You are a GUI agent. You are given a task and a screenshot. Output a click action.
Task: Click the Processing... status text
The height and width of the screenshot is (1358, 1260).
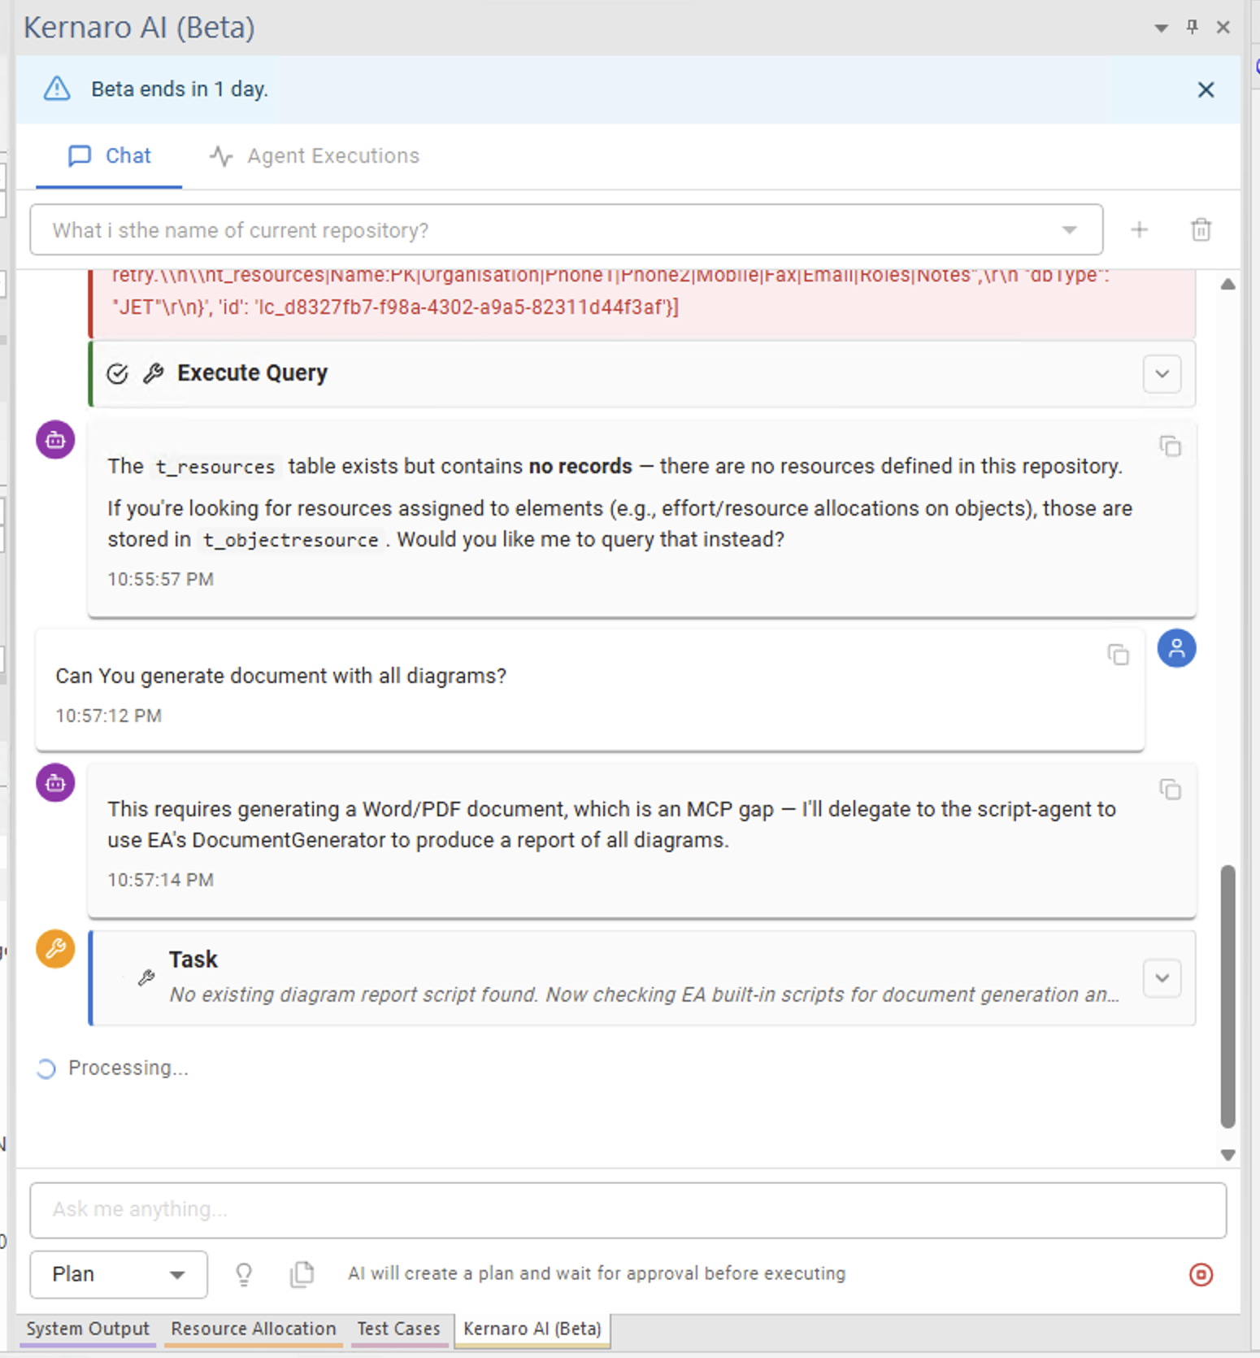[x=128, y=1068]
